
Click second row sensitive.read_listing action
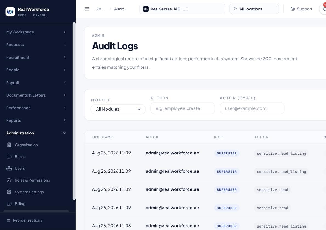tap(281, 172)
